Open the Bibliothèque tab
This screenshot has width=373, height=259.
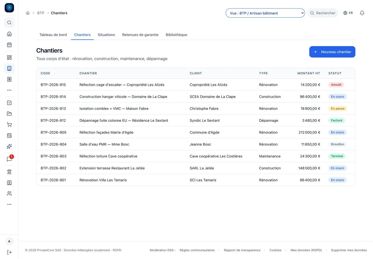coord(176,35)
